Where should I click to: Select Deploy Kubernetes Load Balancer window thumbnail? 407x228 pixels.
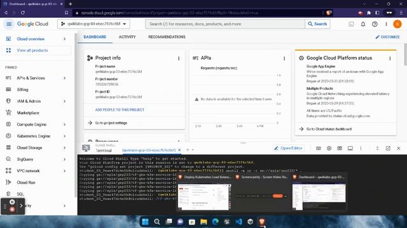(204, 197)
